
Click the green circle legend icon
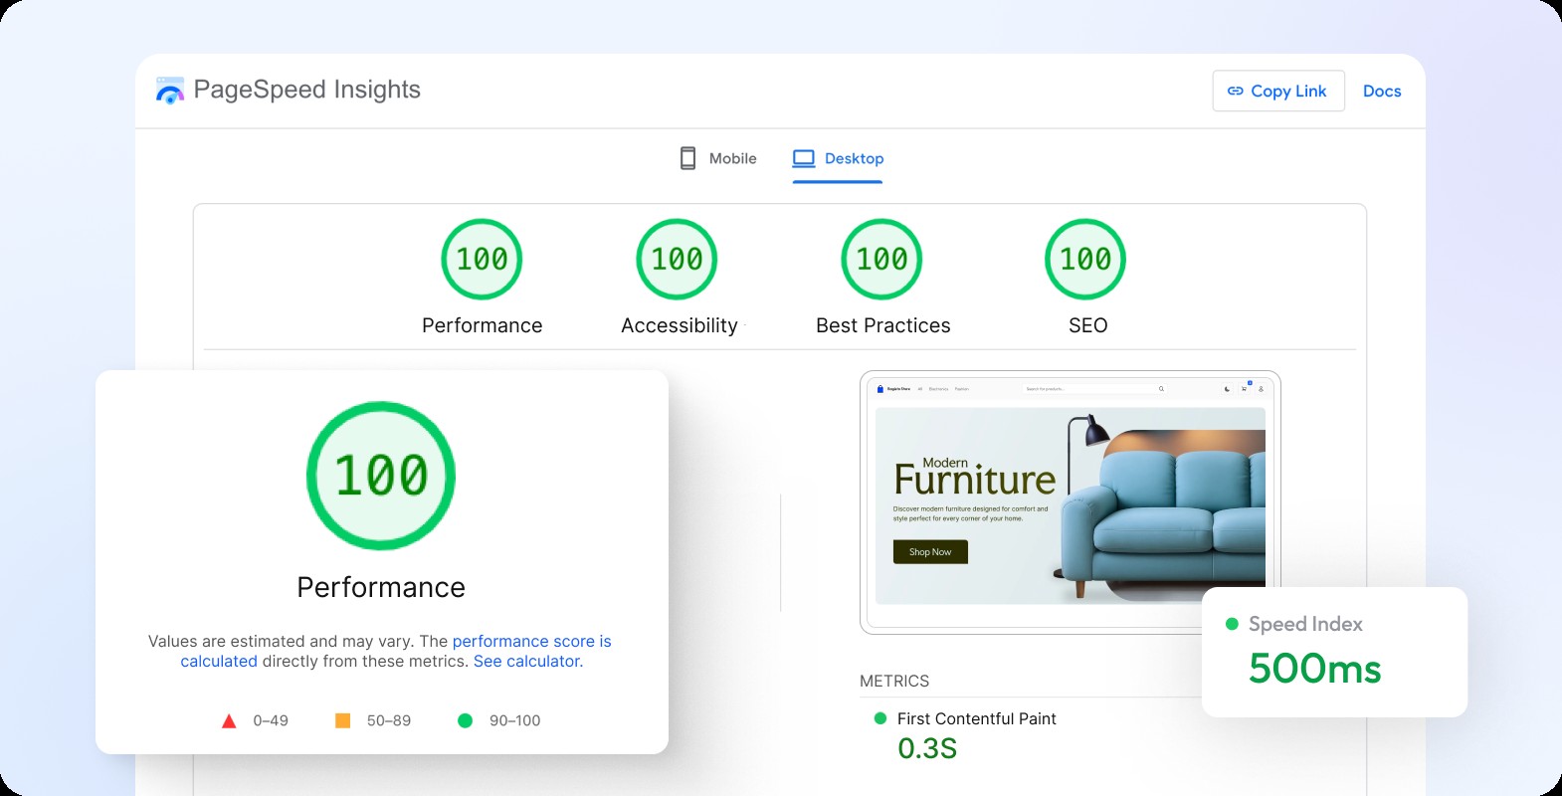click(x=465, y=720)
